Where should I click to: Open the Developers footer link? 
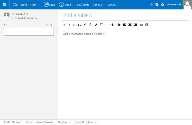click(64, 122)
